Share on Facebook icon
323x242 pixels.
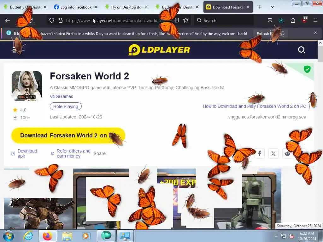click(260, 153)
